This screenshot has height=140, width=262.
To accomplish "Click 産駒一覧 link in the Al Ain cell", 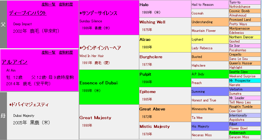I will point(49,52).
